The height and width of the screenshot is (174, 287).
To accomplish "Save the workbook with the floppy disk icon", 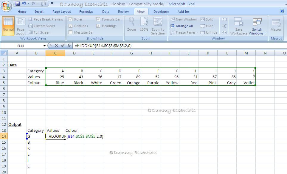I will [18, 4].
